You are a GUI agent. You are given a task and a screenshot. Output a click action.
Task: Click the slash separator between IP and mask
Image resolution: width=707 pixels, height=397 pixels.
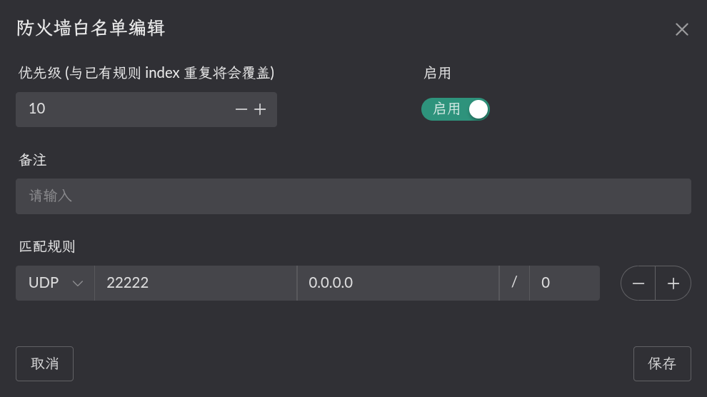click(x=514, y=283)
